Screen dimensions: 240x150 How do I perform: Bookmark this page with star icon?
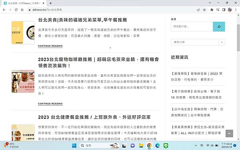tap(204, 10)
